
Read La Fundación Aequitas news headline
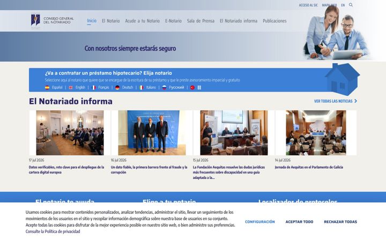click(229, 172)
